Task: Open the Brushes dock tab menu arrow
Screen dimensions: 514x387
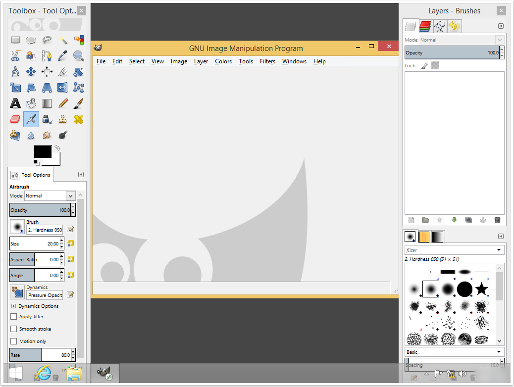Action: (501, 236)
